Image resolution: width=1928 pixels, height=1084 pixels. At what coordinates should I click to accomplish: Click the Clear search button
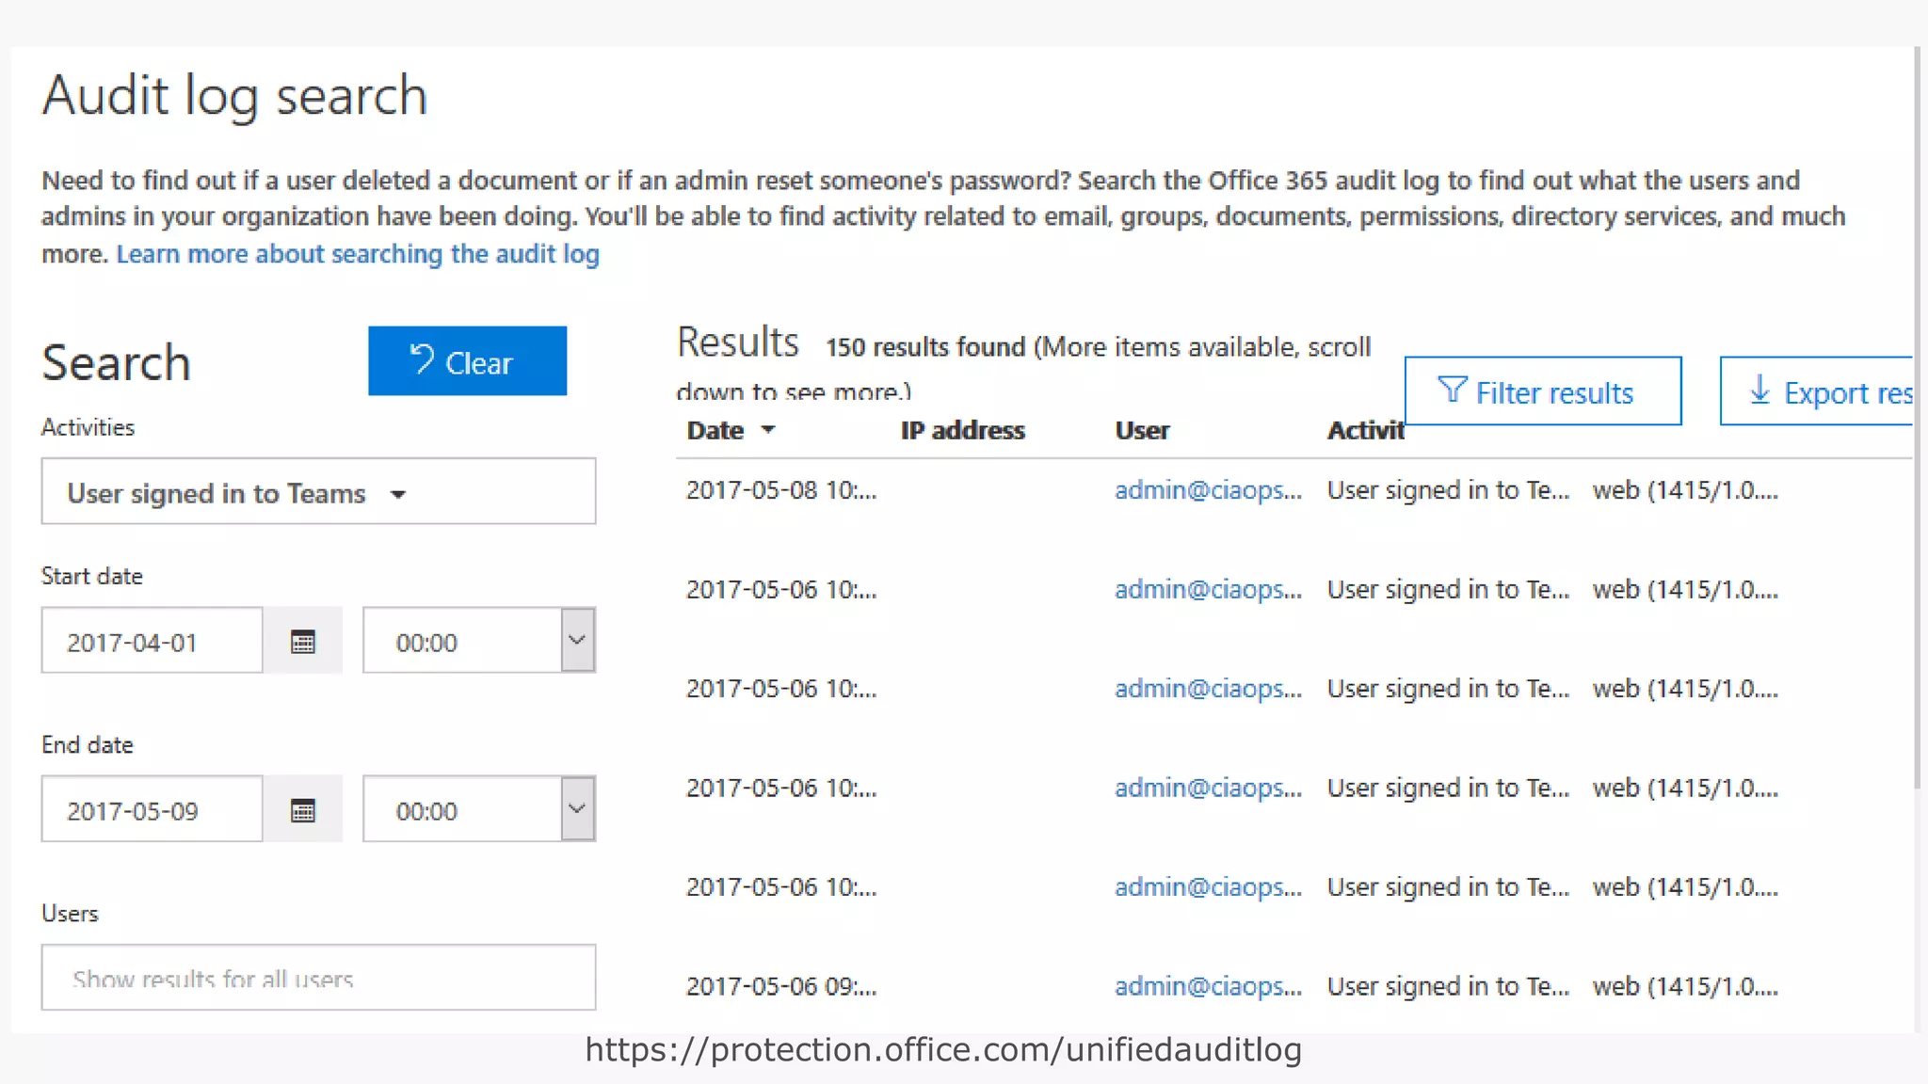click(x=467, y=361)
